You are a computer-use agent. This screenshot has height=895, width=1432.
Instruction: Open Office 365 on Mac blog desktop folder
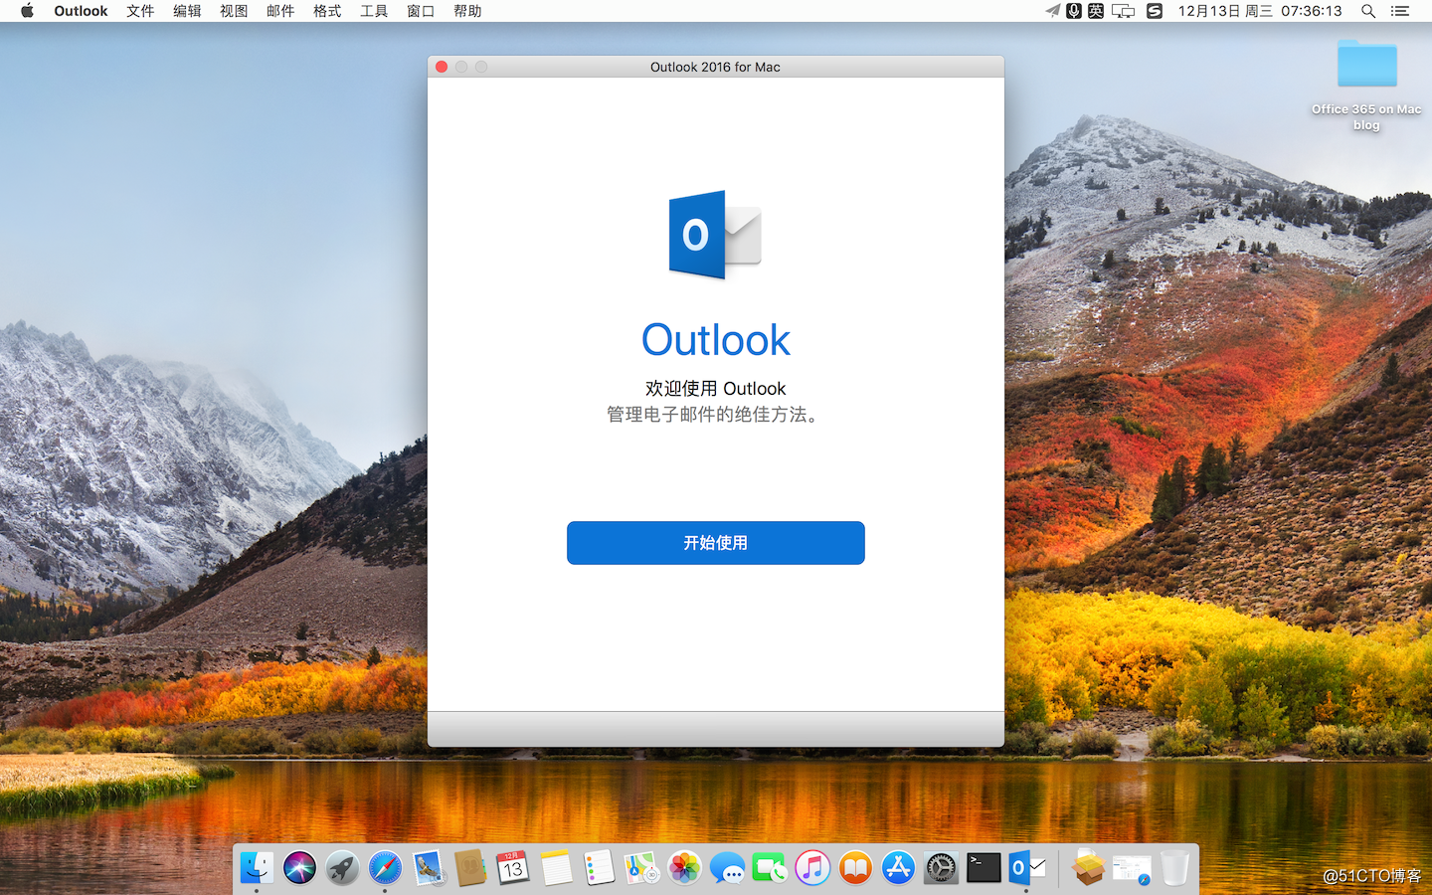(1366, 85)
